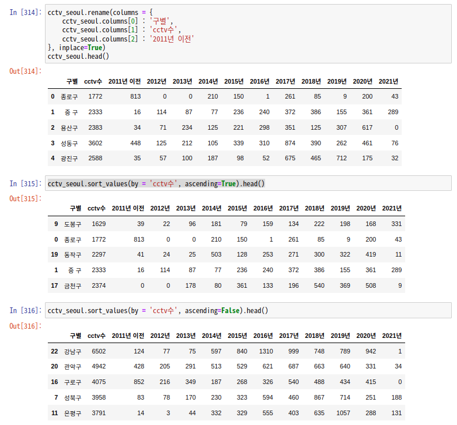This screenshot has height=425, width=457.
Task: Click the 2015년 header in Out[315] table
Action: click(x=237, y=208)
